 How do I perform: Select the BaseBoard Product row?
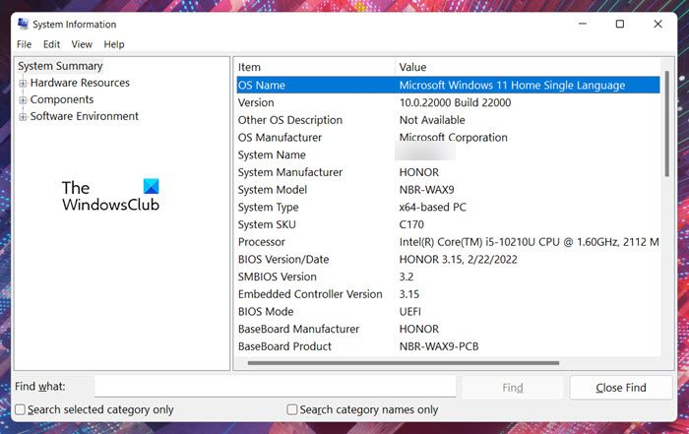coord(448,346)
